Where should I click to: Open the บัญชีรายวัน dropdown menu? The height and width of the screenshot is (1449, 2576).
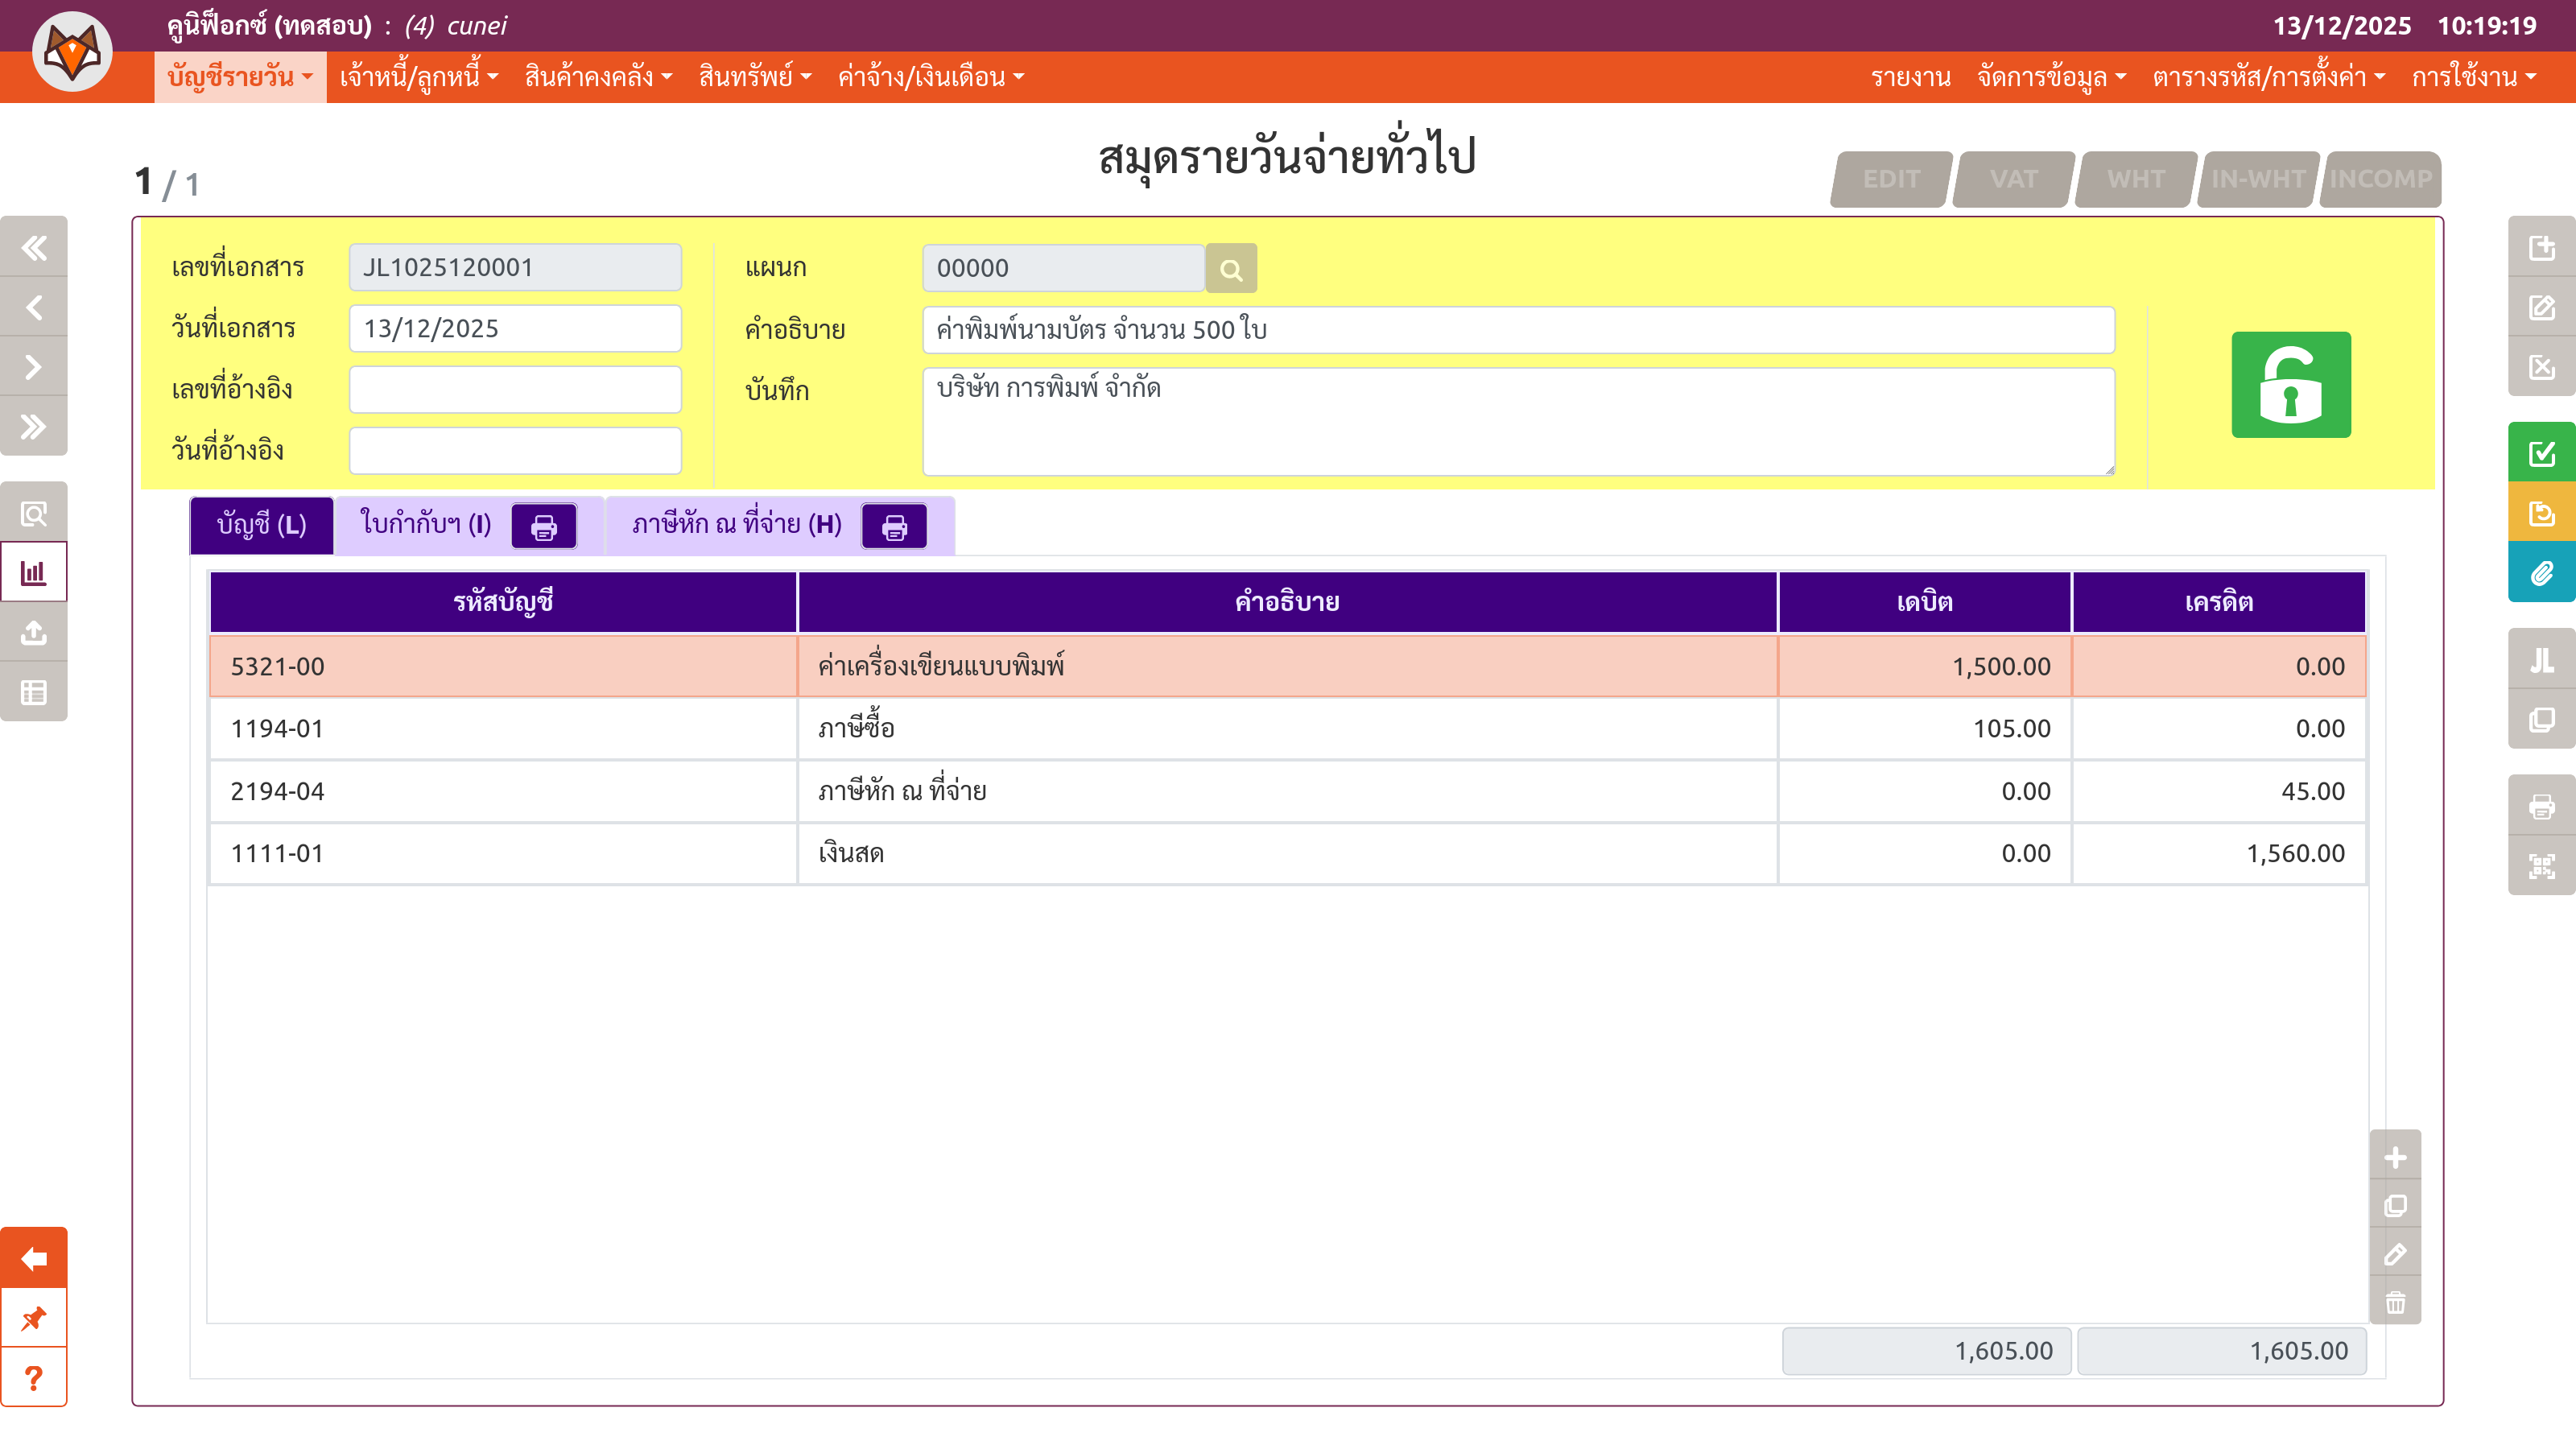point(240,77)
